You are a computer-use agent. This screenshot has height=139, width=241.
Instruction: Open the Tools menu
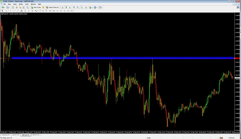point(27,4)
